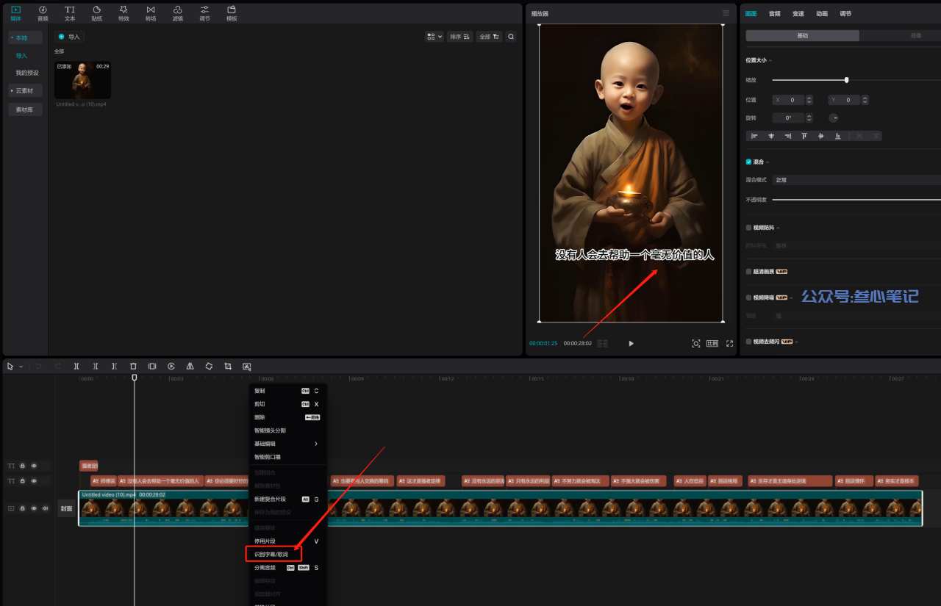Open the 文本 text library tab
The image size is (941, 606).
(70, 12)
